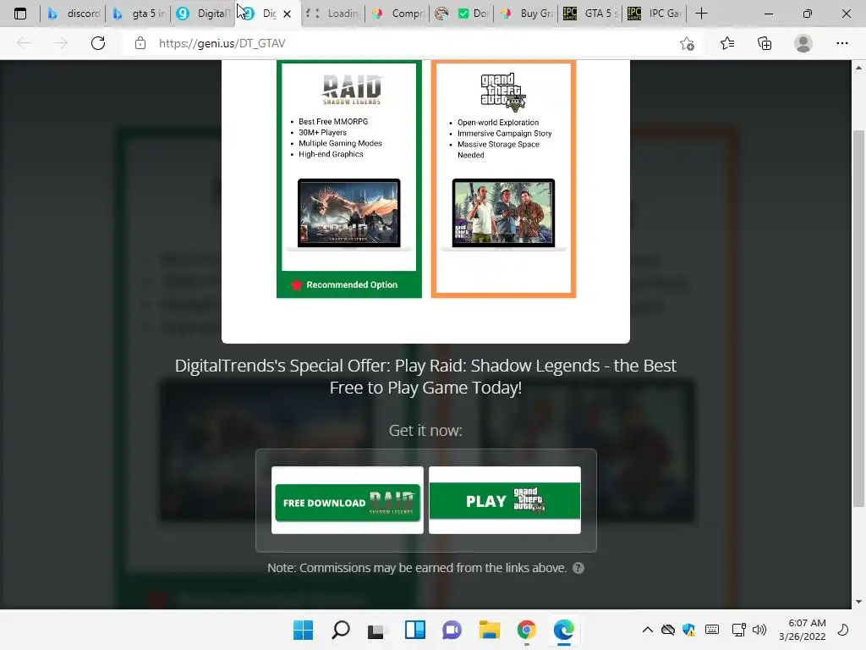Click Get it now heading
This screenshot has width=866, height=650.
click(x=425, y=431)
